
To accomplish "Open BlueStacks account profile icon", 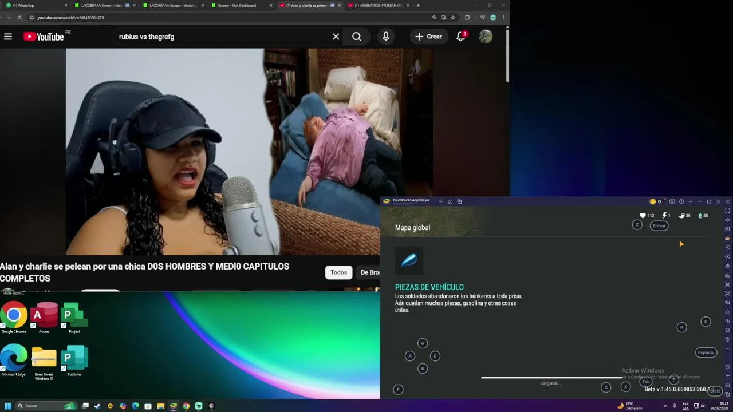I will 672,201.
